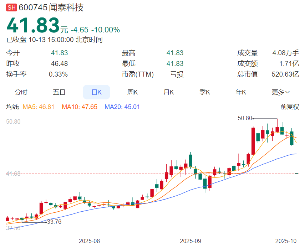Toggle the MA20 moving average label
This screenshot has height=248, width=305.
tap(122, 107)
